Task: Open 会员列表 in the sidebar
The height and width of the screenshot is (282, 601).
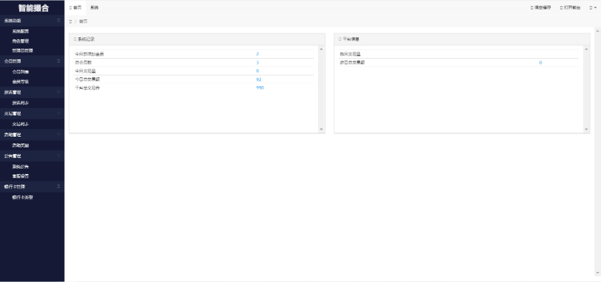Action: tap(21, 71)
